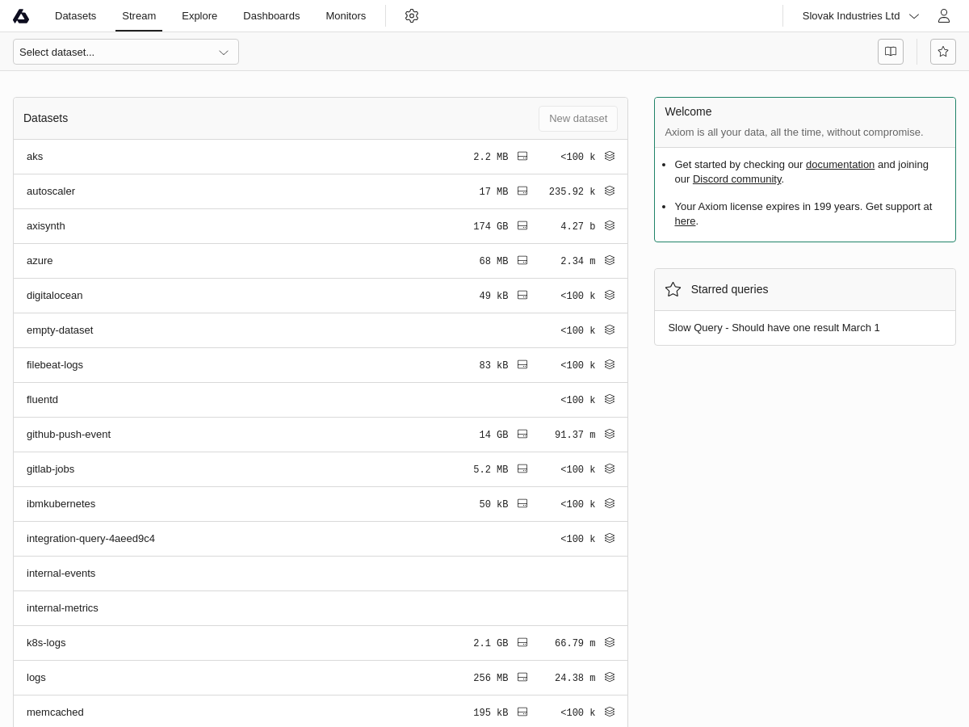969x727 pixels.
Task: Click the Axiom logo icon
Action: [21, 16]
